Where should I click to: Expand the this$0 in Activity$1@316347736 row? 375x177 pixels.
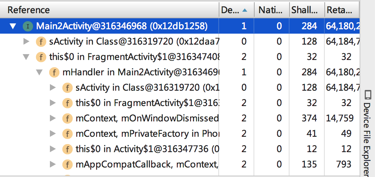(x=52, y=149)
